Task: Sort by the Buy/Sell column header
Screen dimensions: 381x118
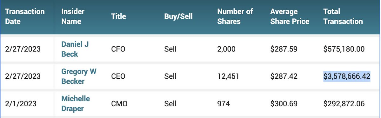Action: [178, 16]
